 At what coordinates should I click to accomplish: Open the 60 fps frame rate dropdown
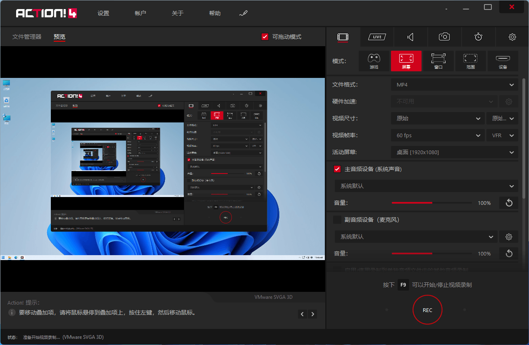pyautogui.click(x=438, y=135)
